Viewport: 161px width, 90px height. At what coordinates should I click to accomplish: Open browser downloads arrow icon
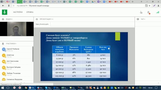pos(158,6)
